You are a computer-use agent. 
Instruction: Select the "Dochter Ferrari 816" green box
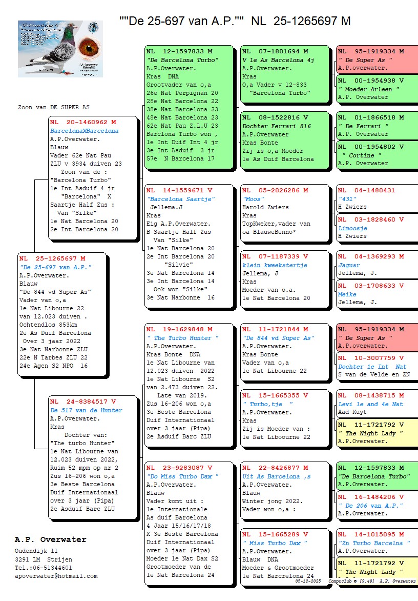[x=284, y=139]
